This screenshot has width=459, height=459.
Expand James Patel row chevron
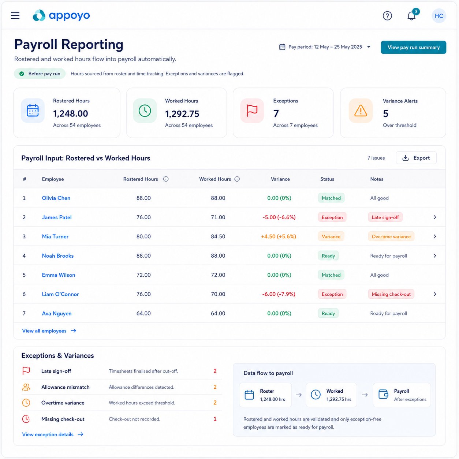pos(435,217)
